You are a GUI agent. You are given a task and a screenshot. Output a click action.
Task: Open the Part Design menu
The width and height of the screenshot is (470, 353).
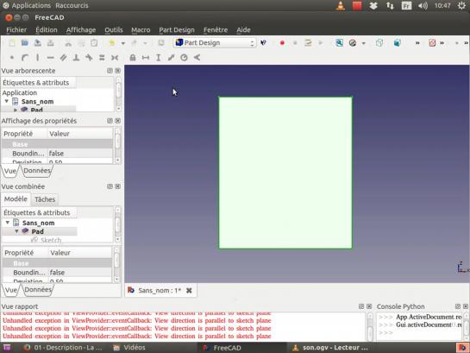(x=177, y=30)
